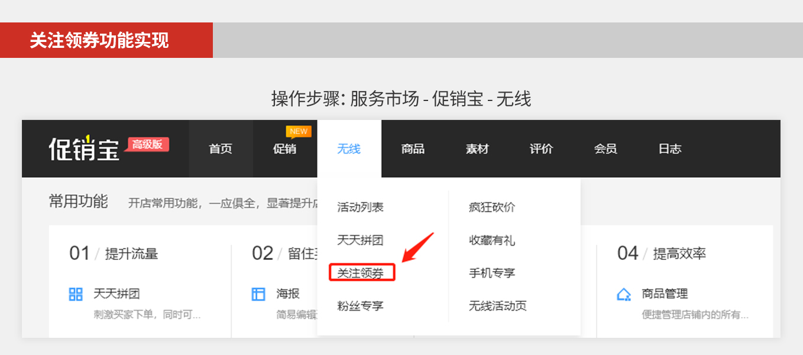This screenshot has width=803, height=355.
Task: Click the 促销宝 logo
Action: point(84,148)
